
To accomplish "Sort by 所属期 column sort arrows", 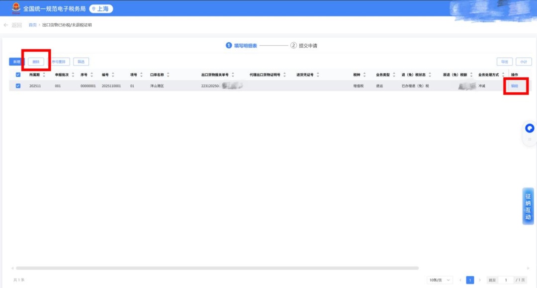I will point(44,75).
